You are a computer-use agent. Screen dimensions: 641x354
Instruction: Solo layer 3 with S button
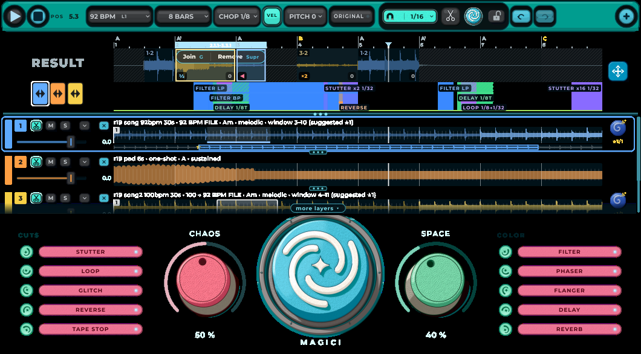click(x=65, y=198)
